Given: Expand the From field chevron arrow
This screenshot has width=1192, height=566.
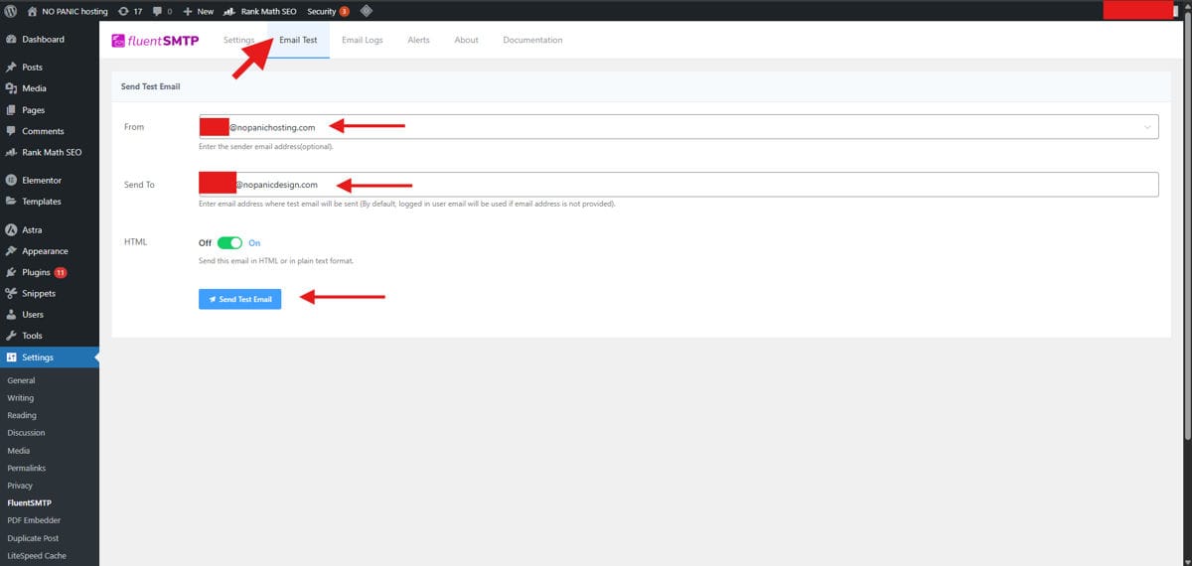Looking at the screenshot, I should 1147,127.
